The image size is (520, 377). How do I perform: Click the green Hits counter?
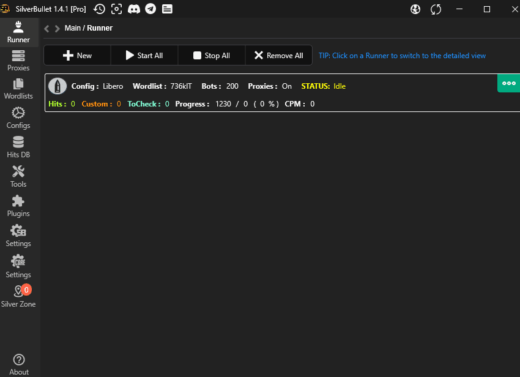62,104
